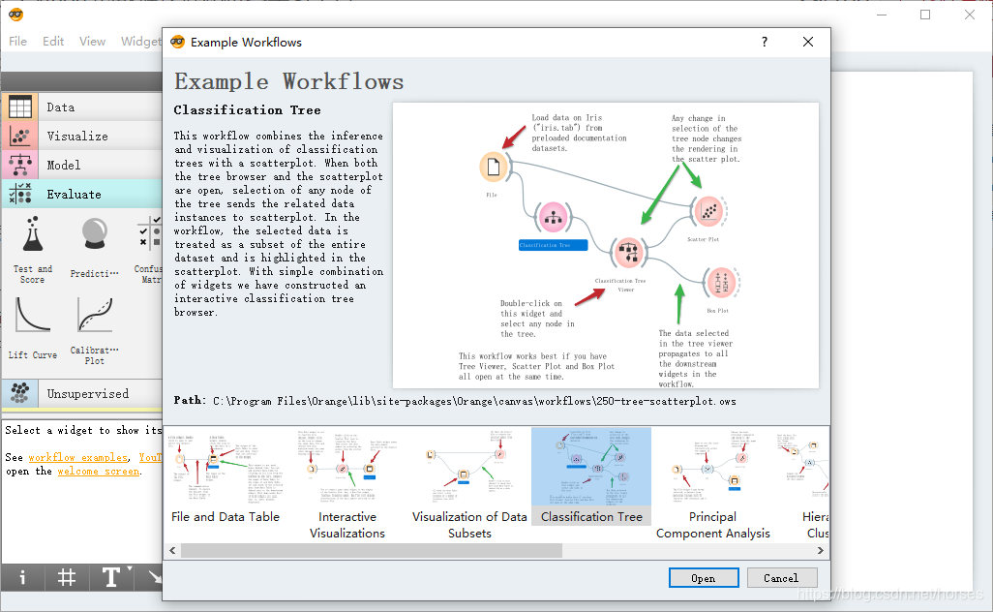Follow the welcome screen link

click(x=98, y=472)
